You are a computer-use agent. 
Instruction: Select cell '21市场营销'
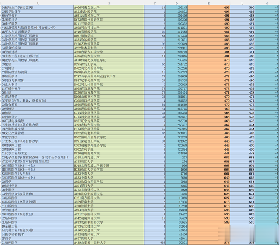point(37,96)
